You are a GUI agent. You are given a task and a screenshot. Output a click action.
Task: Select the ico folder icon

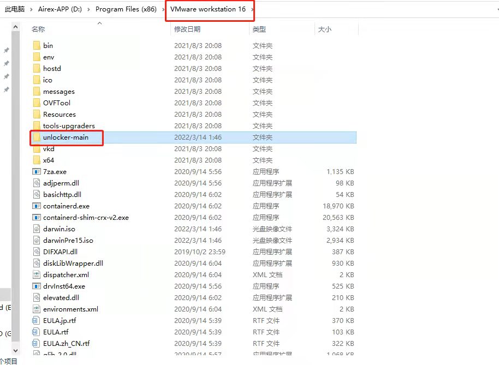click(37, 80)
